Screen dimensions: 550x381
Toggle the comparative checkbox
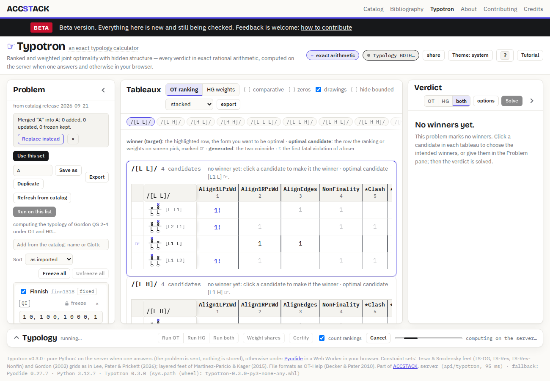click(247, 90)
